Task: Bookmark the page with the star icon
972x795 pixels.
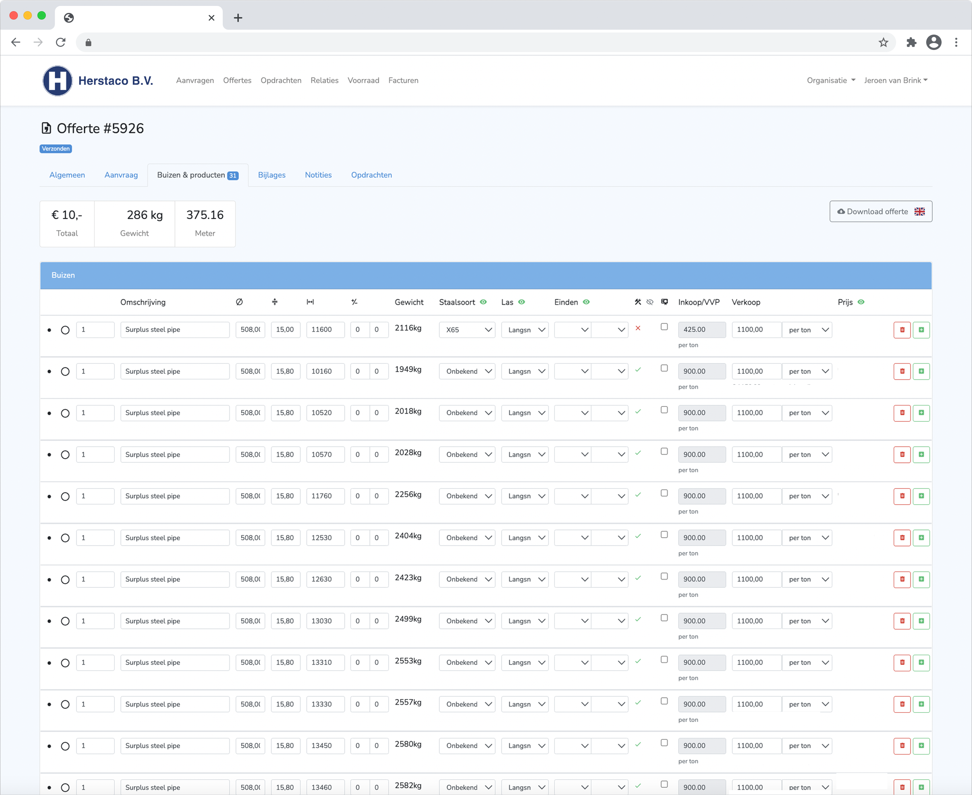Action: (x=883, y=43)
